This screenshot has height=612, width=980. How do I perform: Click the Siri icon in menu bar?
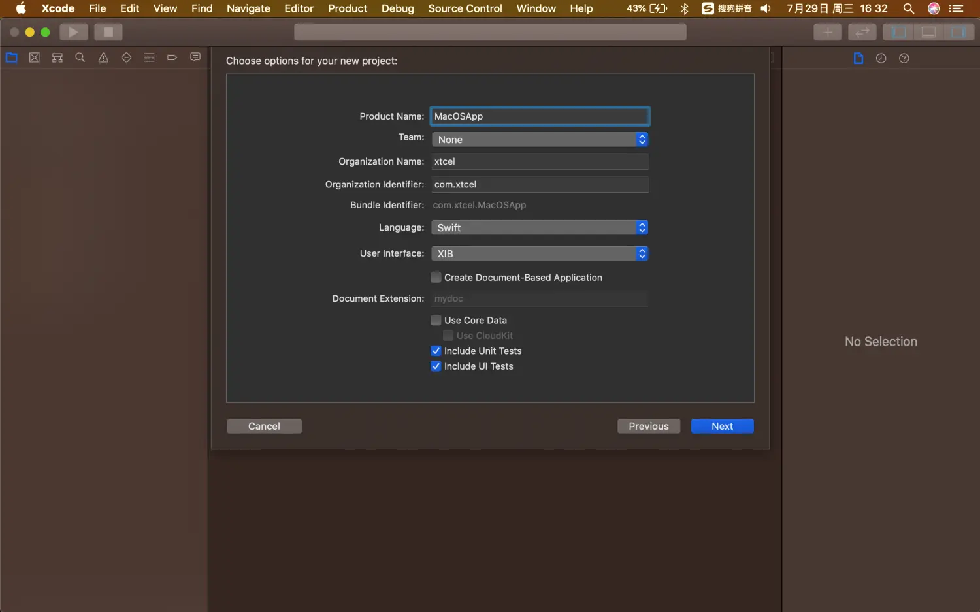coord(934,8)
